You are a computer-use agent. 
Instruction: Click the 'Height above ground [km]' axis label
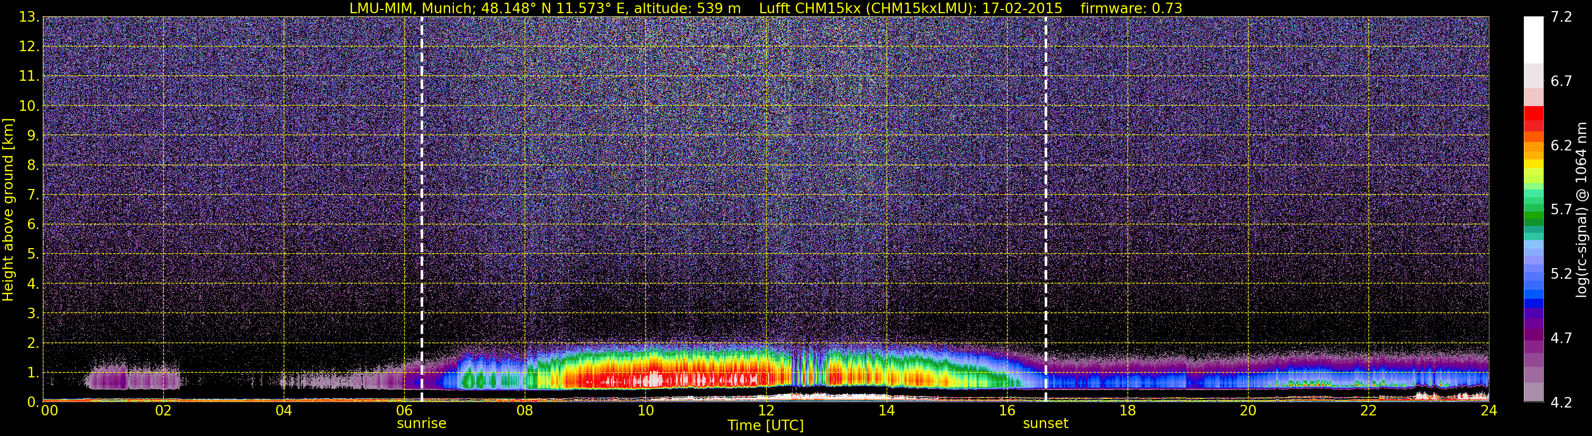click(x=8, y=210)
